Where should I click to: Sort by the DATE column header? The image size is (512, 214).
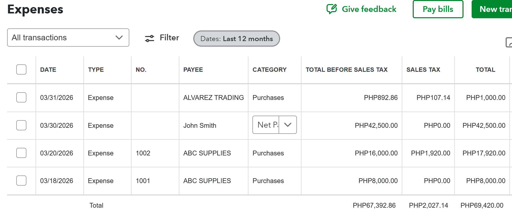pyautogui.click(x=48, y=70)
